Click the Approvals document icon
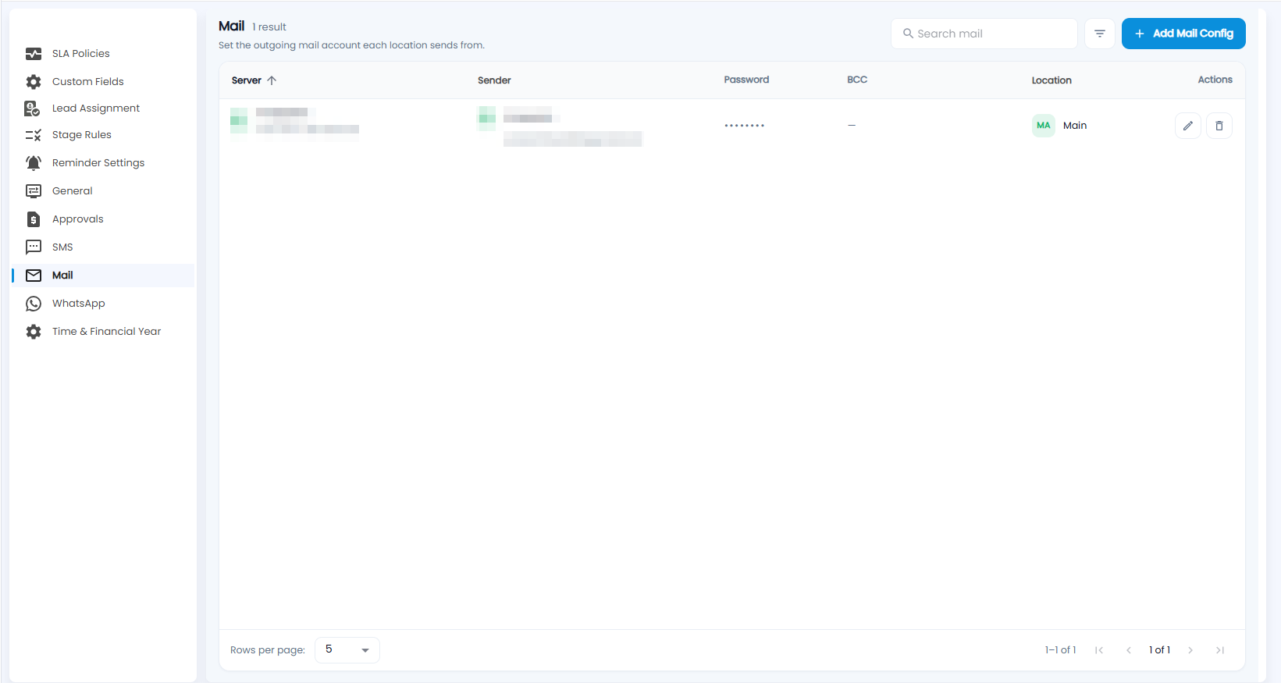 click(34, 219)
